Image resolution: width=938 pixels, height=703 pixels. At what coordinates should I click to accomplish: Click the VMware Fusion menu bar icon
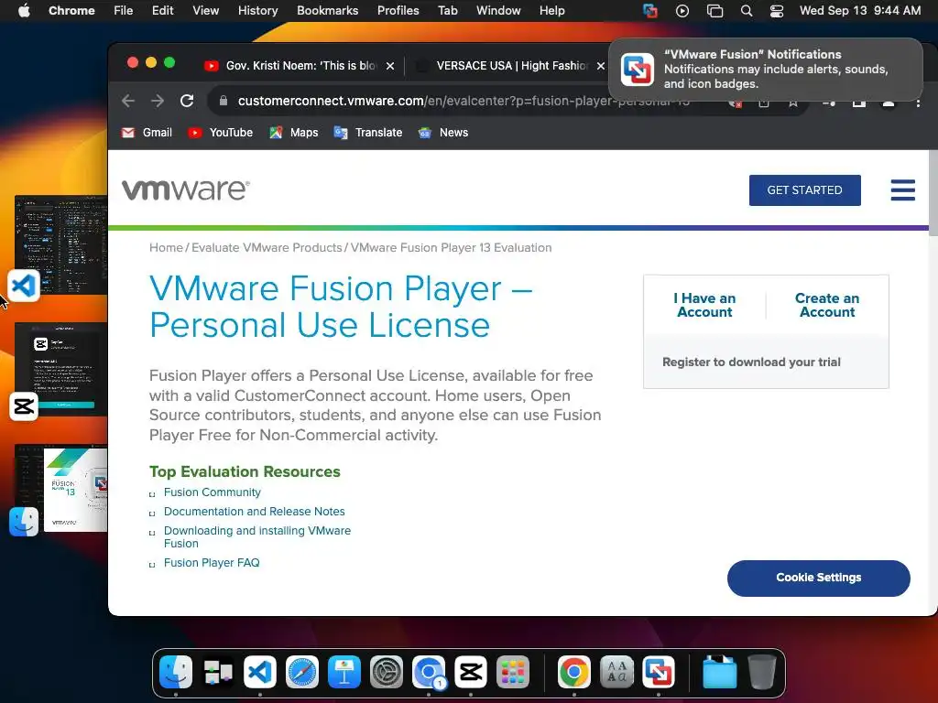(x=650, y=11)
